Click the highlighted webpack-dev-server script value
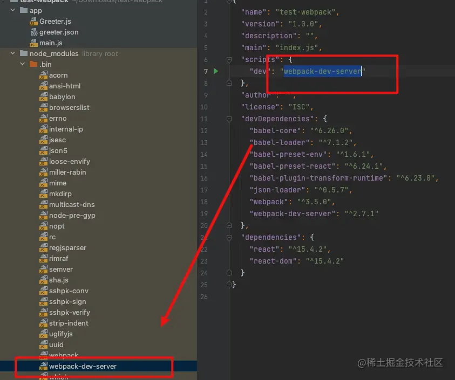 (x=323, y=71)
